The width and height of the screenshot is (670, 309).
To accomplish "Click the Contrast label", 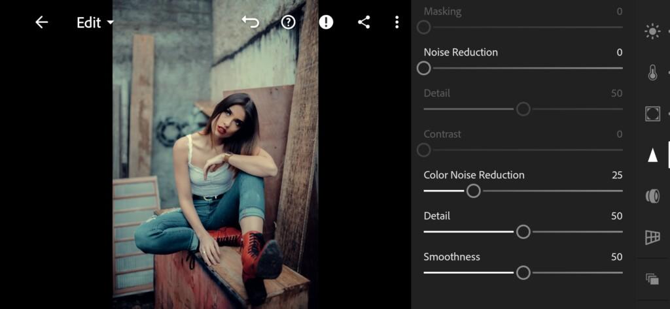I will coord(442,134).
